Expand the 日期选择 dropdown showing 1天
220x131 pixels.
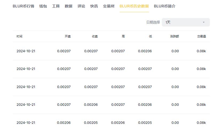pos(186,22)
